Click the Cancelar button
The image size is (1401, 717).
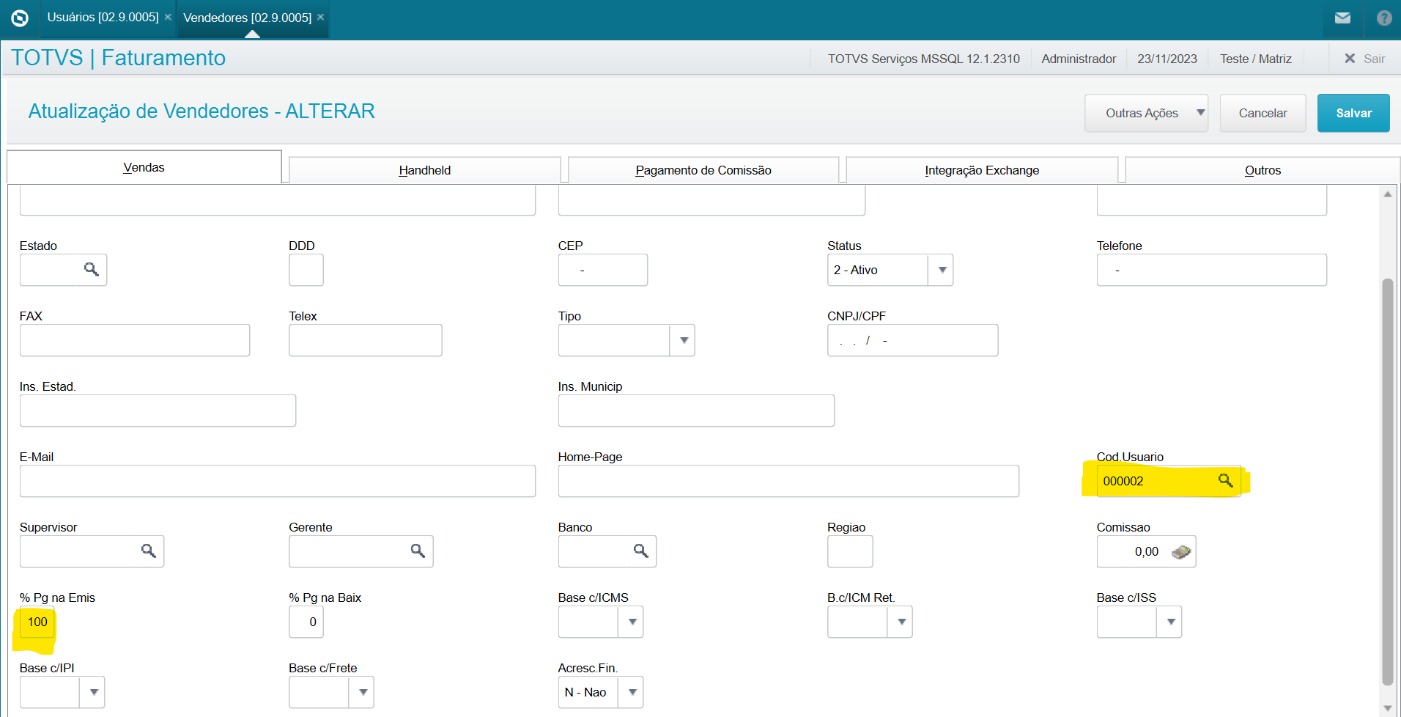tap(1263, 113)
